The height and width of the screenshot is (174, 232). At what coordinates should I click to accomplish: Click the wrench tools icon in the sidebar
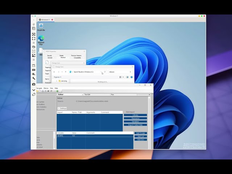click(x=34, y=78)
